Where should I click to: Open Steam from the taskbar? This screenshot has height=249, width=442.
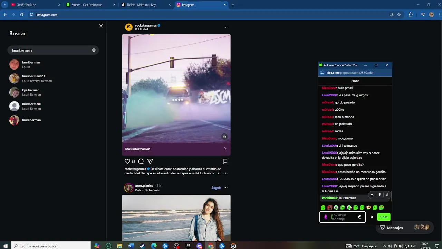[142, 246]
